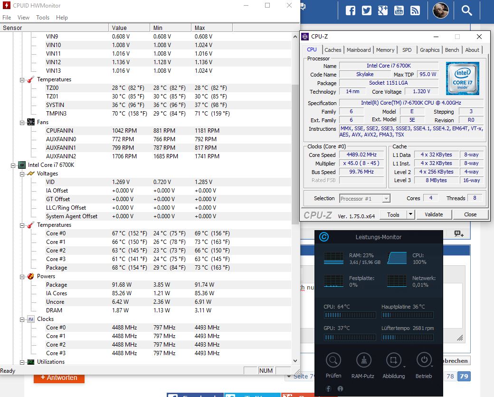Open the YouTube icon in website header

(x=399, y=11)
